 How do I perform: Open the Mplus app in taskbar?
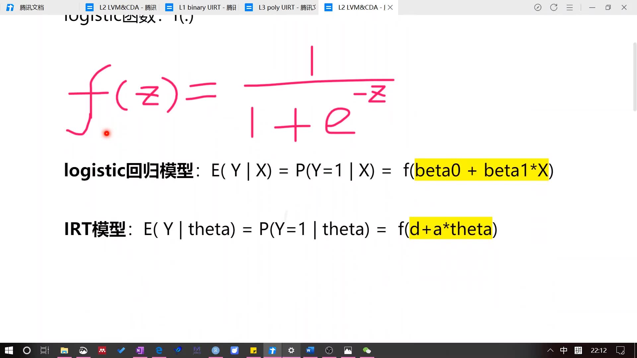pos(197,350)
